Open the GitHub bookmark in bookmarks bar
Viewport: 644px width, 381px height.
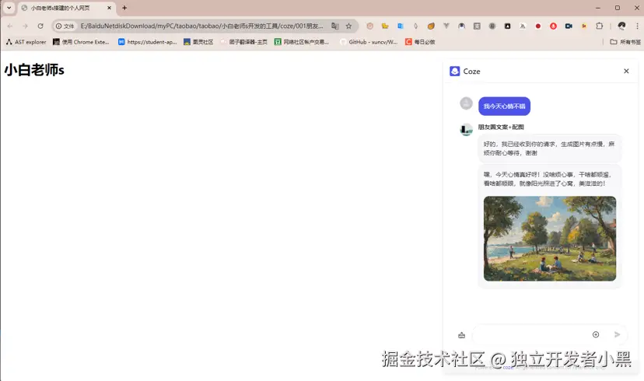coord(369,42)
